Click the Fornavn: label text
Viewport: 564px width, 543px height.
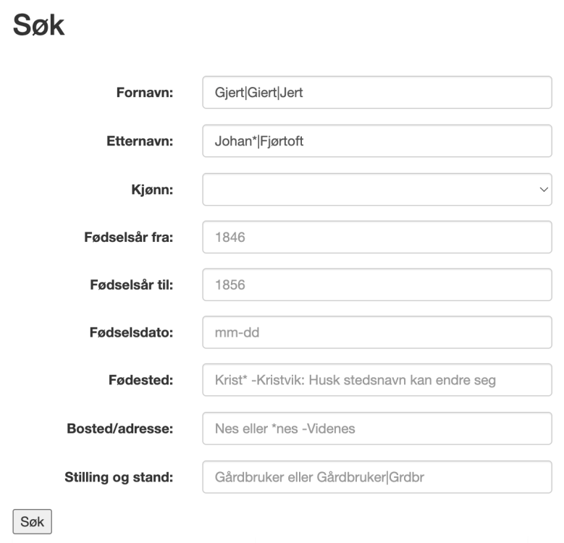tap(145, 93)
